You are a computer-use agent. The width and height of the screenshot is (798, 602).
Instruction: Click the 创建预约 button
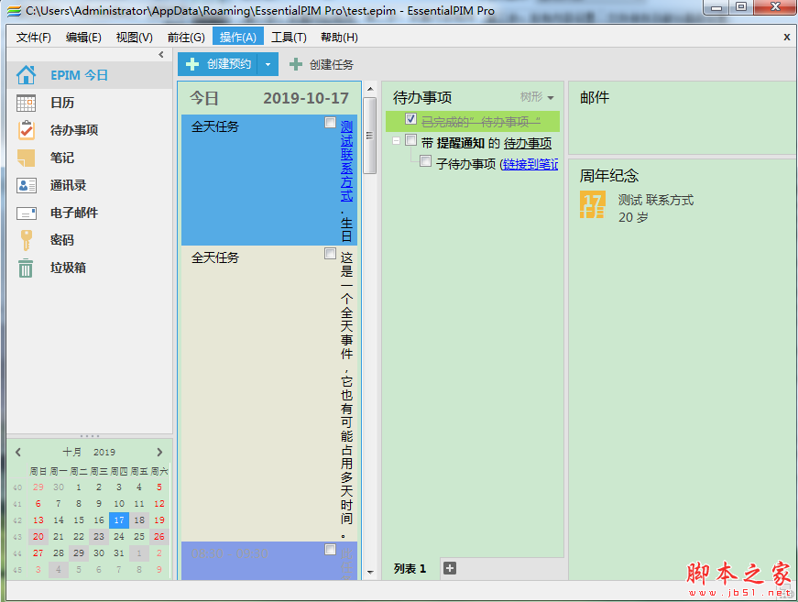pos(218,64)
